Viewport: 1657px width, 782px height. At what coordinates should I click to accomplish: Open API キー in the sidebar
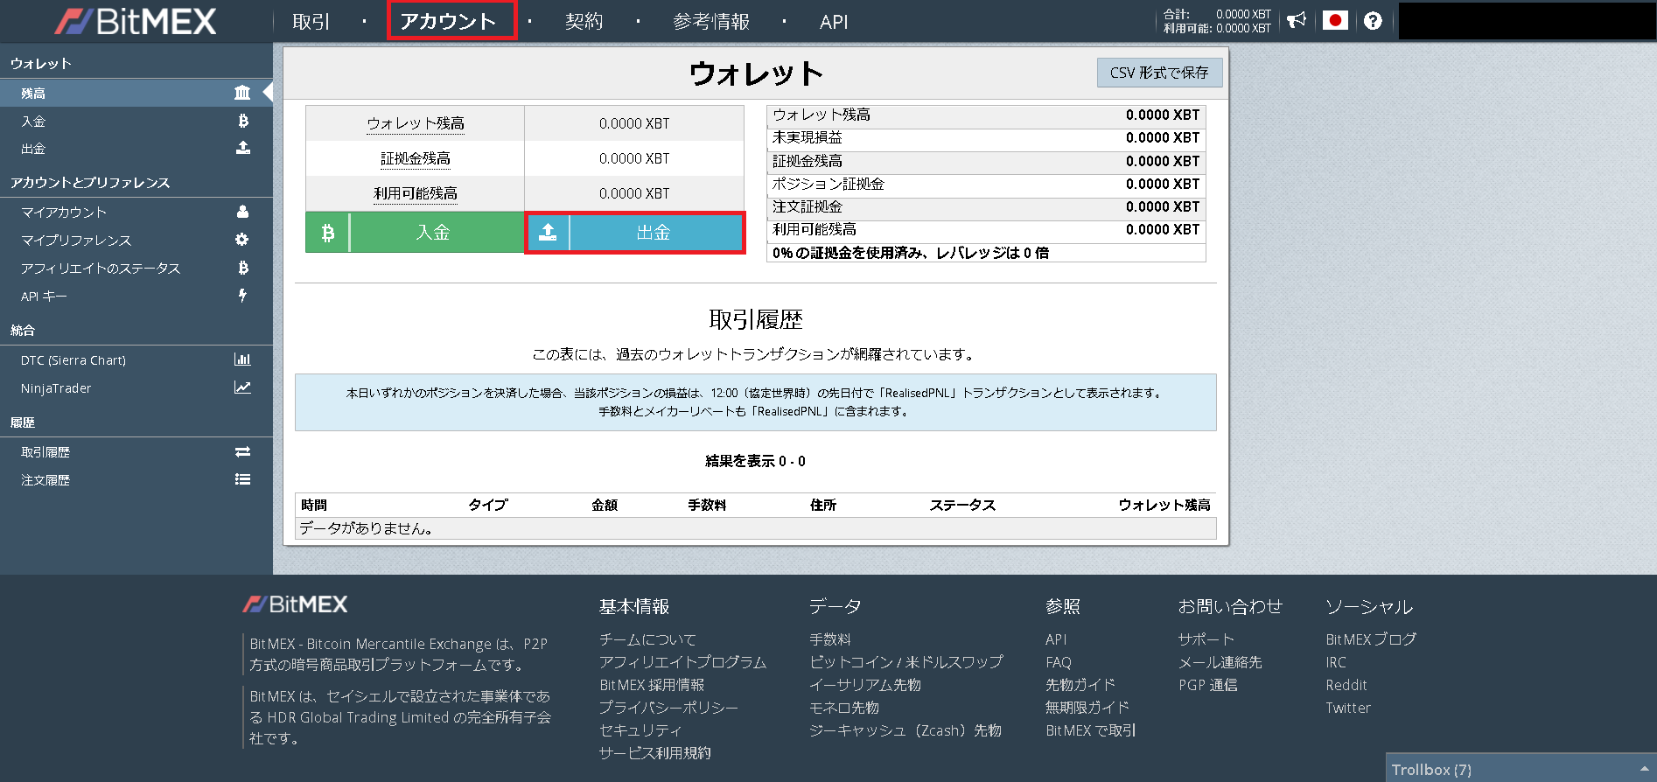point(136,296)
